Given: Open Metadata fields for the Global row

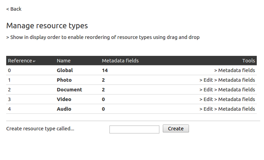Looking at the screenshot, I should [234, 70].
